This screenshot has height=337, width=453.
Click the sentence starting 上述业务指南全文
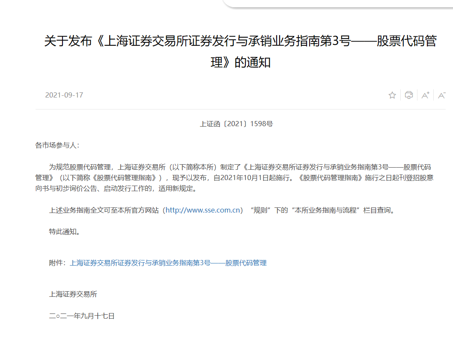103,210
